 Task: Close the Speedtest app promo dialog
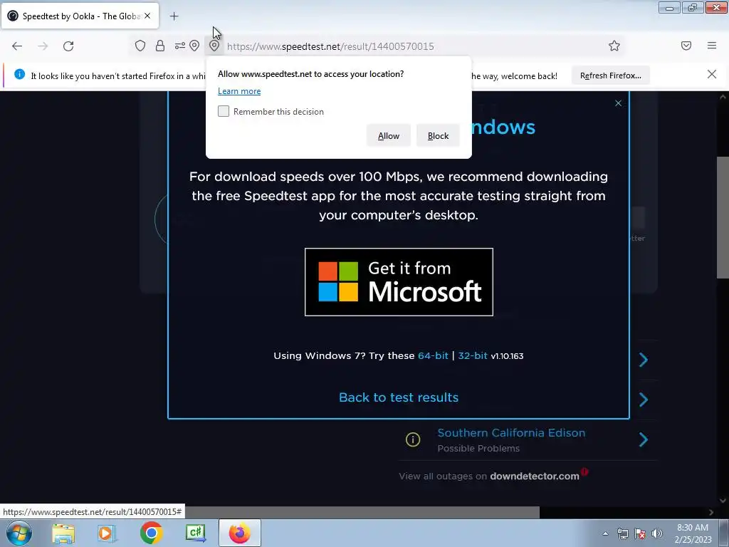(618, 103)
